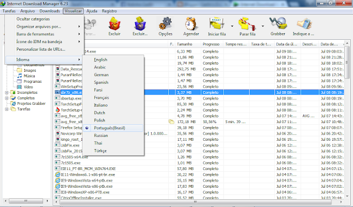The height and width of the screenshot is (207, 353).
Task: Click Iniciar fila icon
Action: point(217,24)
